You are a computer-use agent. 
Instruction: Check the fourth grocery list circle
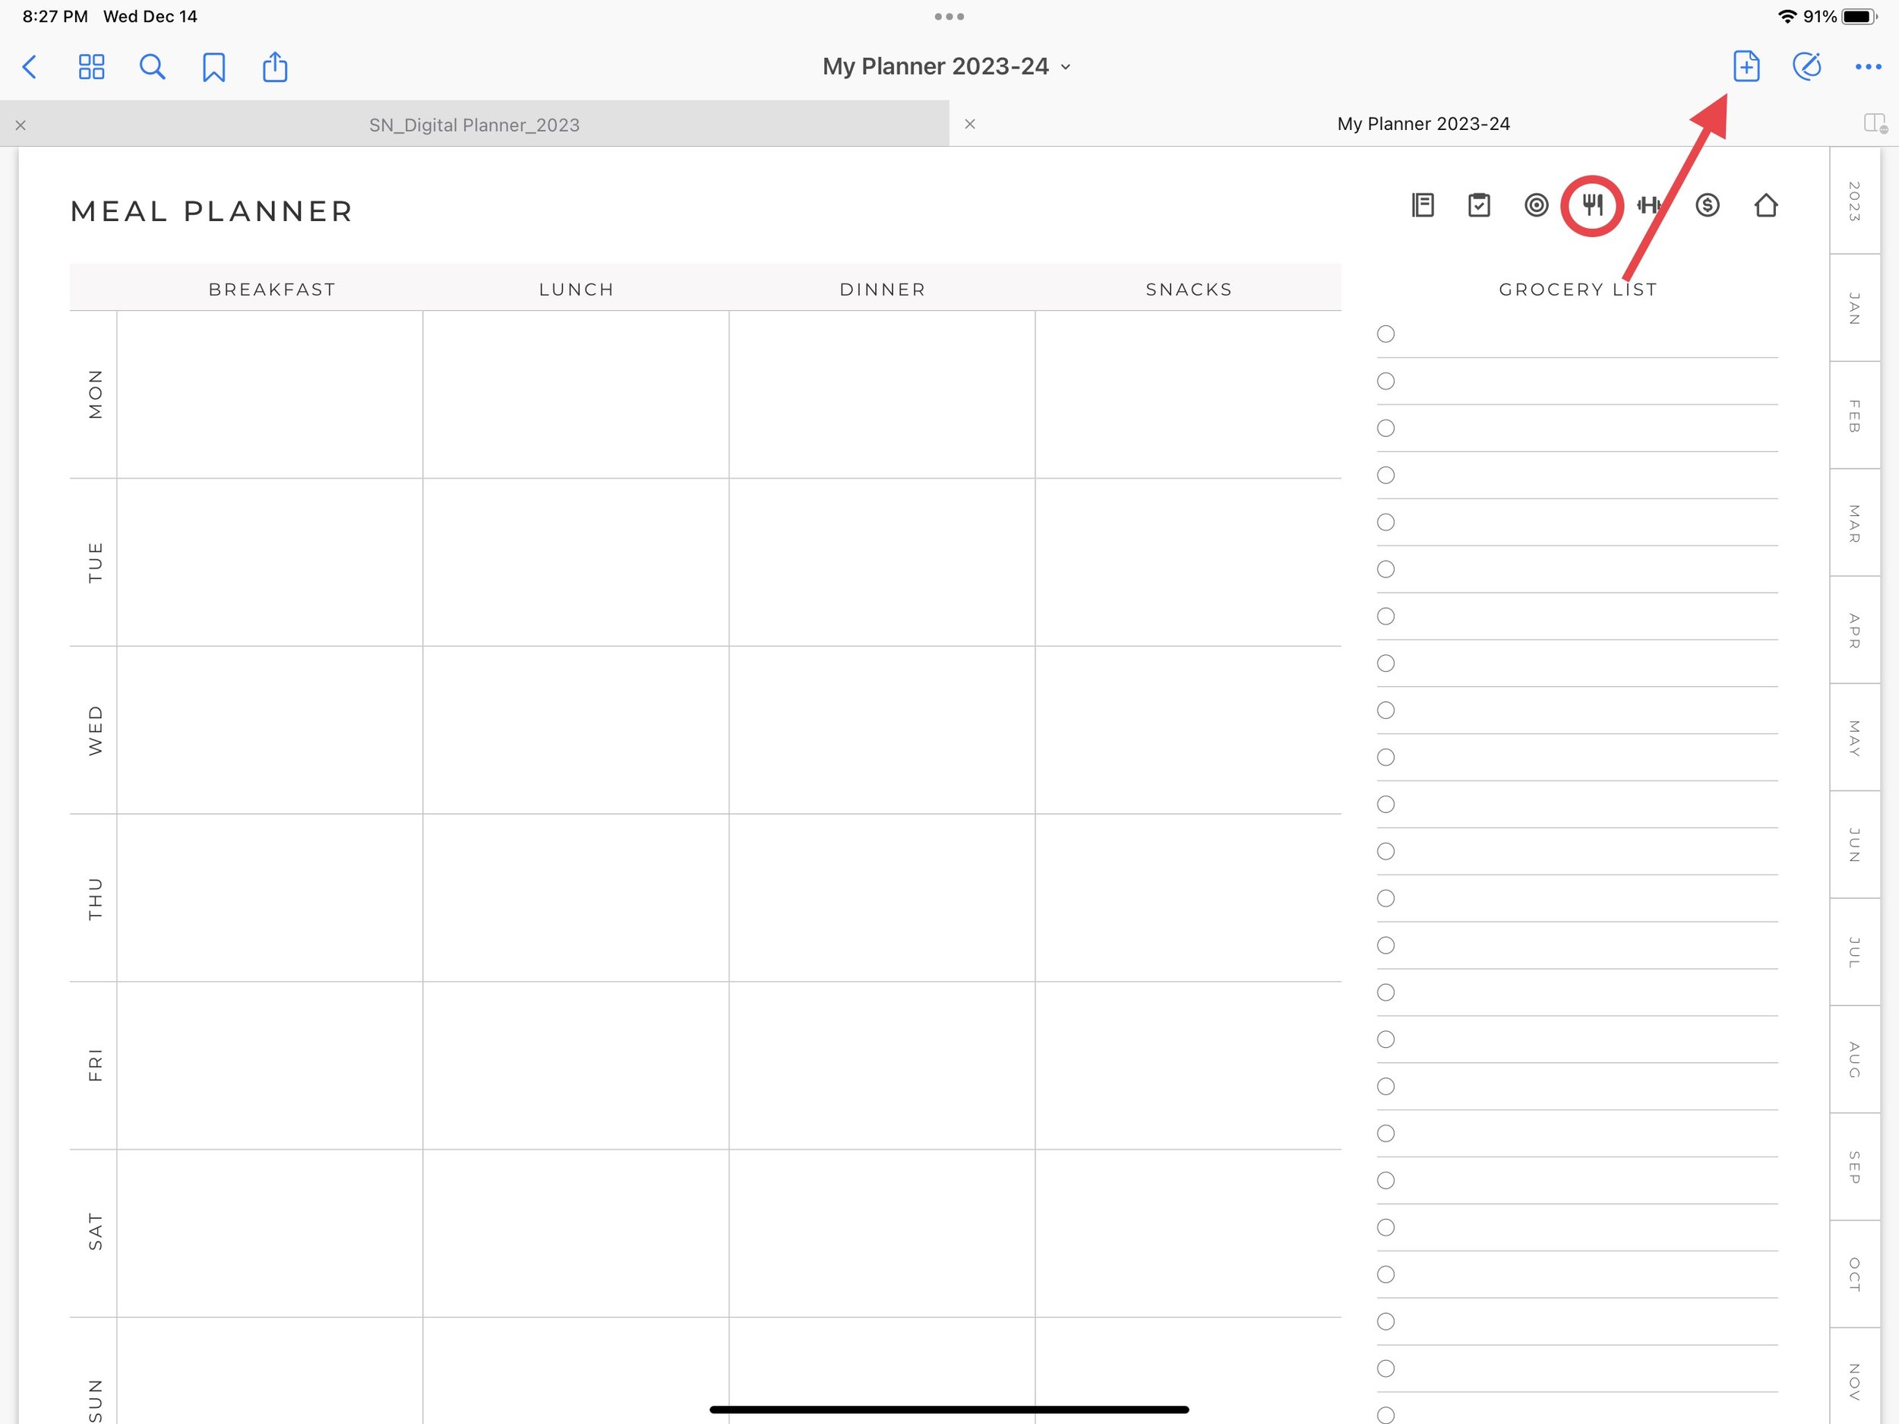(x=1386, y=475)
